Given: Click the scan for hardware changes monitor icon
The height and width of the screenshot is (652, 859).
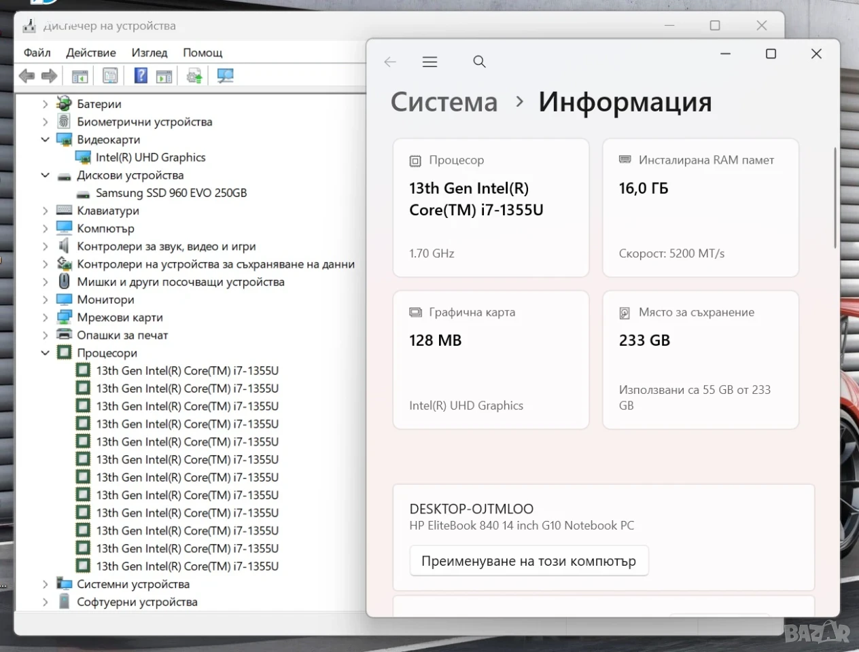Looking at the screenshot, I should (225, 76).
